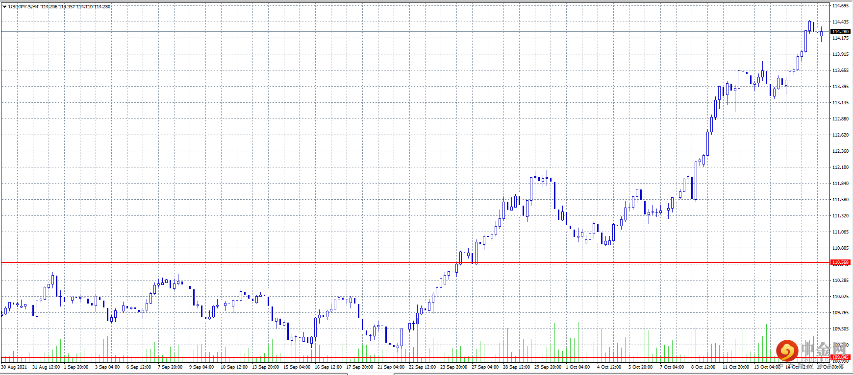Click the current price label 114.280
Screen dimensions: 853x375
click(840, 32)
